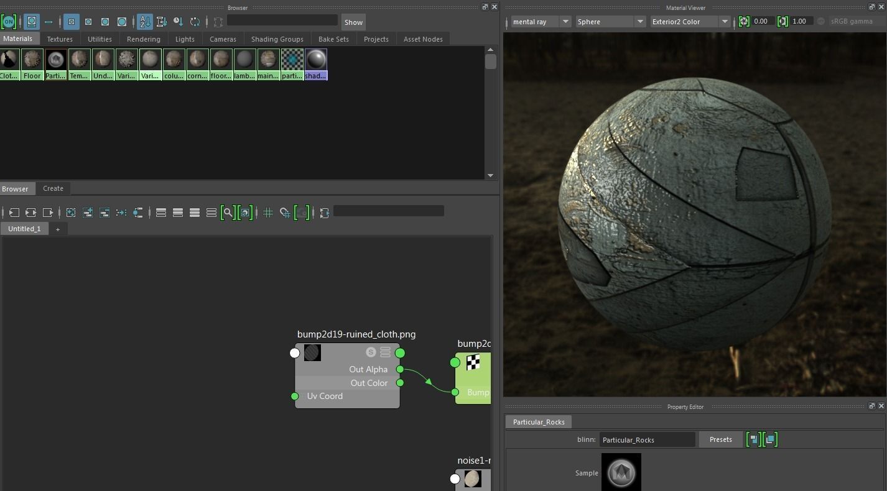Click the Show button
Viewport: 887px width, 491px height.
coord(353,22)
